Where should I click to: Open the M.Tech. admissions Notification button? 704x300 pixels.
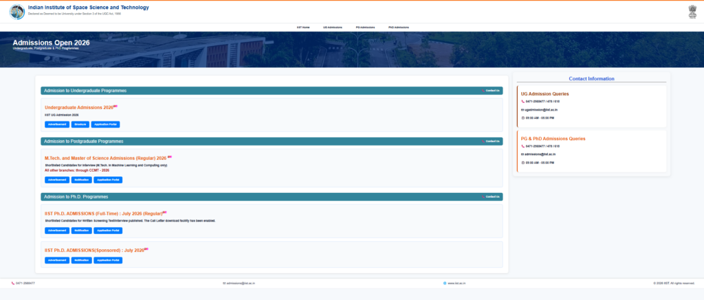click(x=82, y=180)
